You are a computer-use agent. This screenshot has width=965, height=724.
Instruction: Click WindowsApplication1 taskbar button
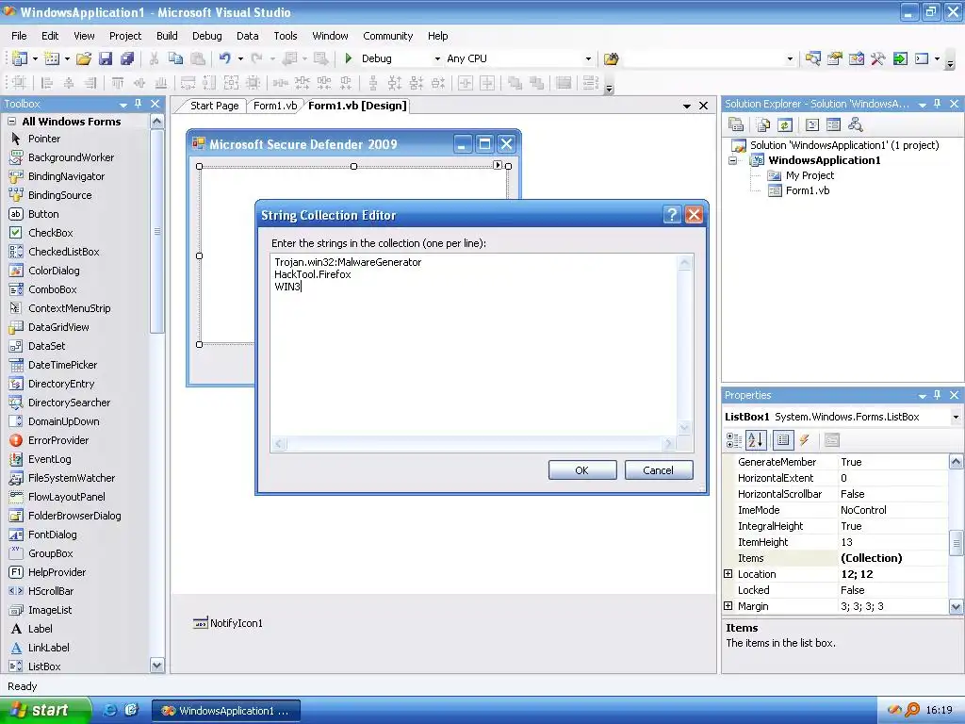tap(226, 711)
